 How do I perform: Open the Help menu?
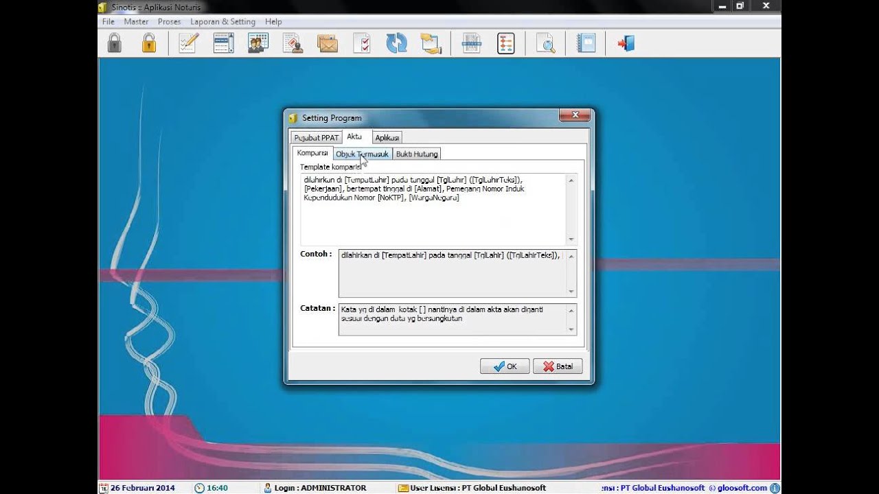[x=273, y=22]
